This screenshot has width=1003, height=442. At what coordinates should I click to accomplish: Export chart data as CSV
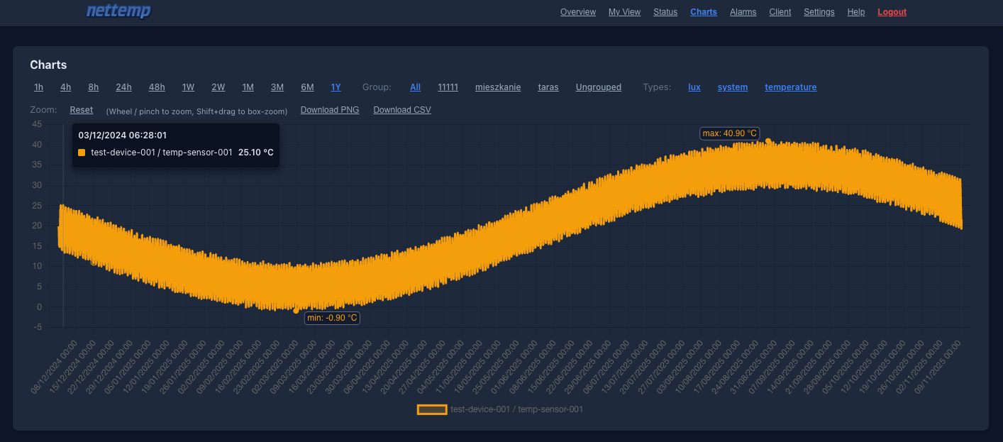tap(401, 109)
